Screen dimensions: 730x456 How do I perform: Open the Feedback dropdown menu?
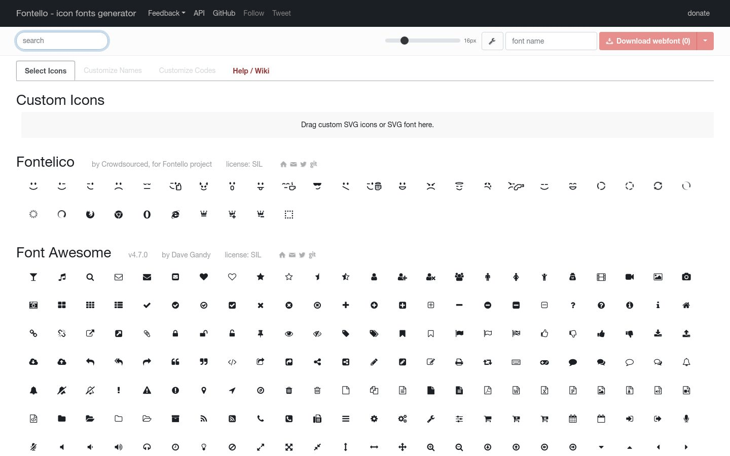[166, 13]
